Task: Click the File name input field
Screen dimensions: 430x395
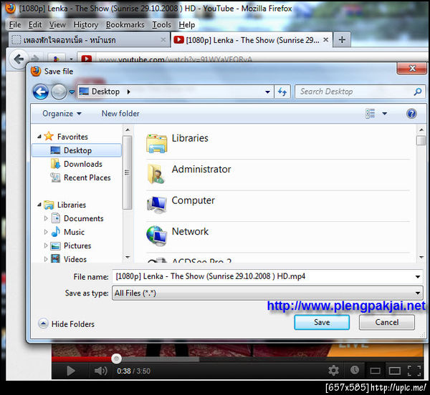Action: (x=263, y=276)
